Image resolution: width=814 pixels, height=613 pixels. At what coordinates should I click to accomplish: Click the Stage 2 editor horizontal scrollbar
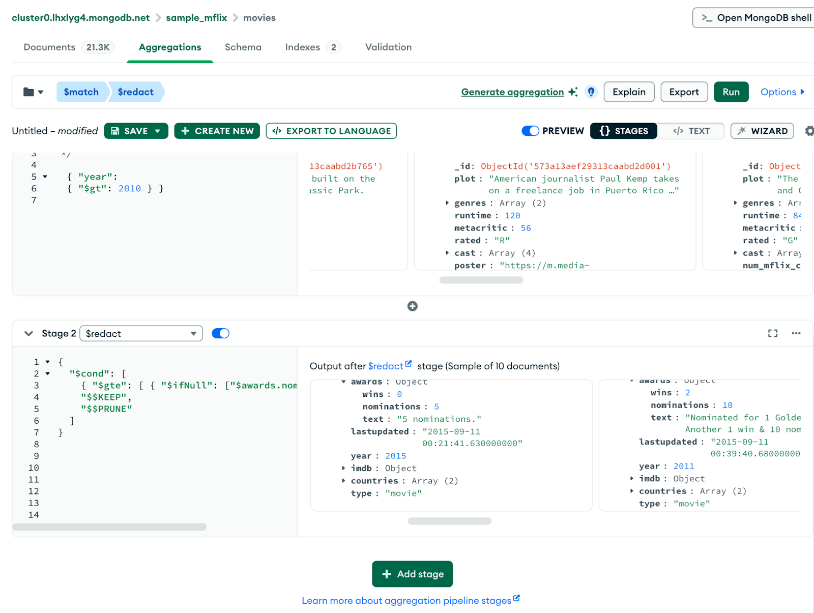pos(109,527)
